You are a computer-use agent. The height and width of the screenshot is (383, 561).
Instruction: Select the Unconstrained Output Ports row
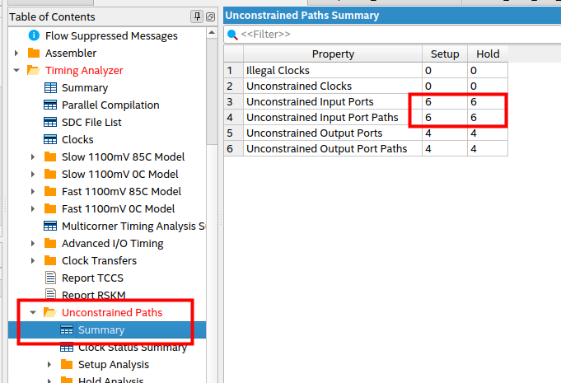click(366, 133)
